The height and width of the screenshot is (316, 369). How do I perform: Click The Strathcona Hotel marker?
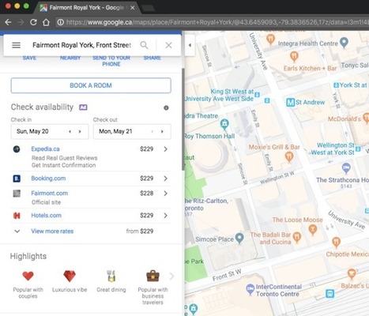[346, 168]
